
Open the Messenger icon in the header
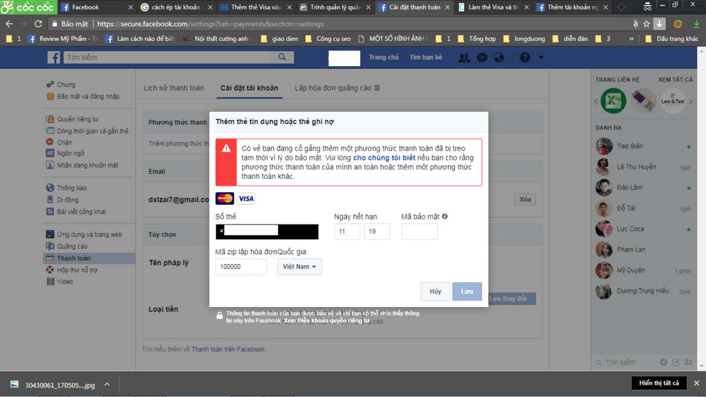[x=482, y=58]
